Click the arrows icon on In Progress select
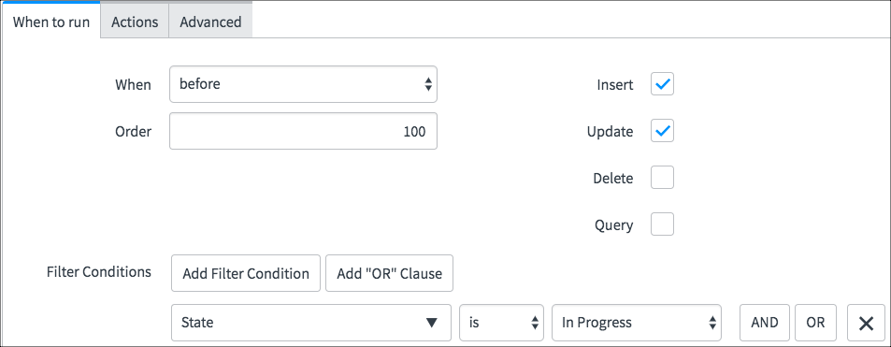 pyautogui.click(x=712, y=323)
